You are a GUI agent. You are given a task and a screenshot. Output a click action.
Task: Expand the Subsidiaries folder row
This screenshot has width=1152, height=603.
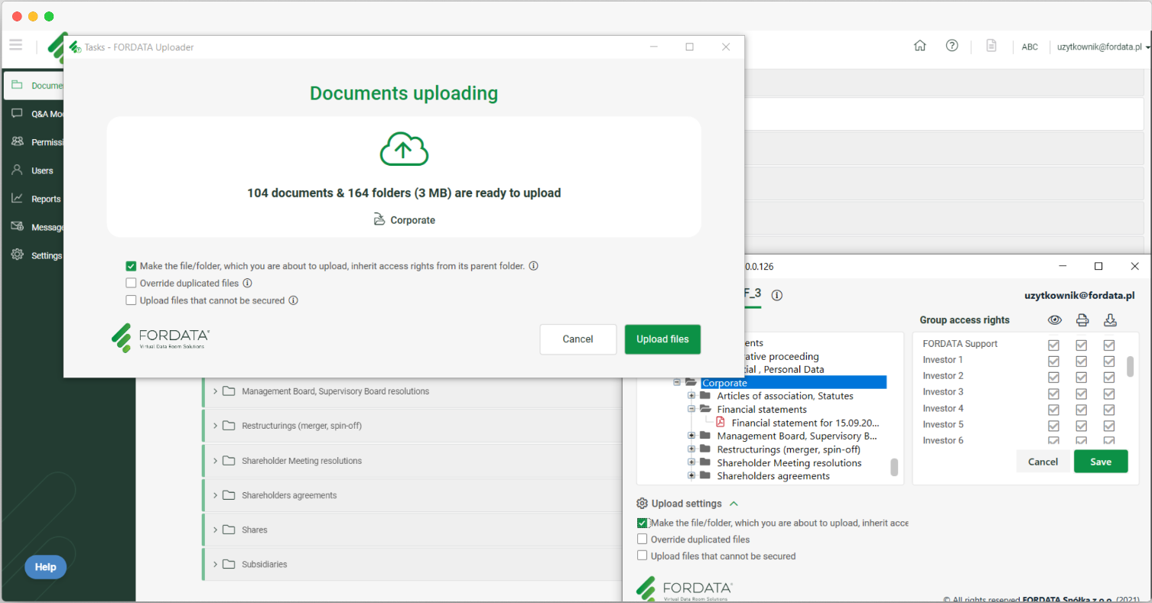point(215,565)
